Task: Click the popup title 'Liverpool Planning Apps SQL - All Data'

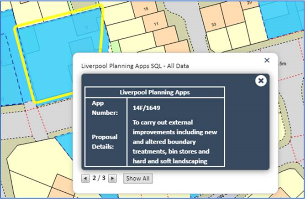Action: pyautogui.click(x=135, y=66)
